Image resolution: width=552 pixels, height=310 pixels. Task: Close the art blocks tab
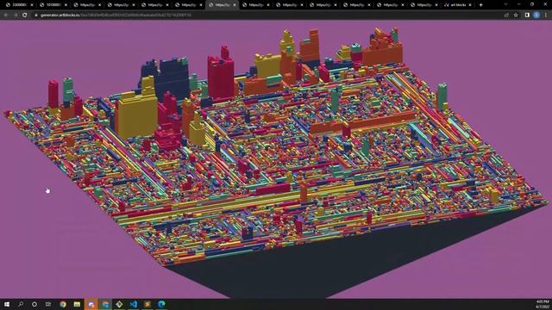(470, 5)
